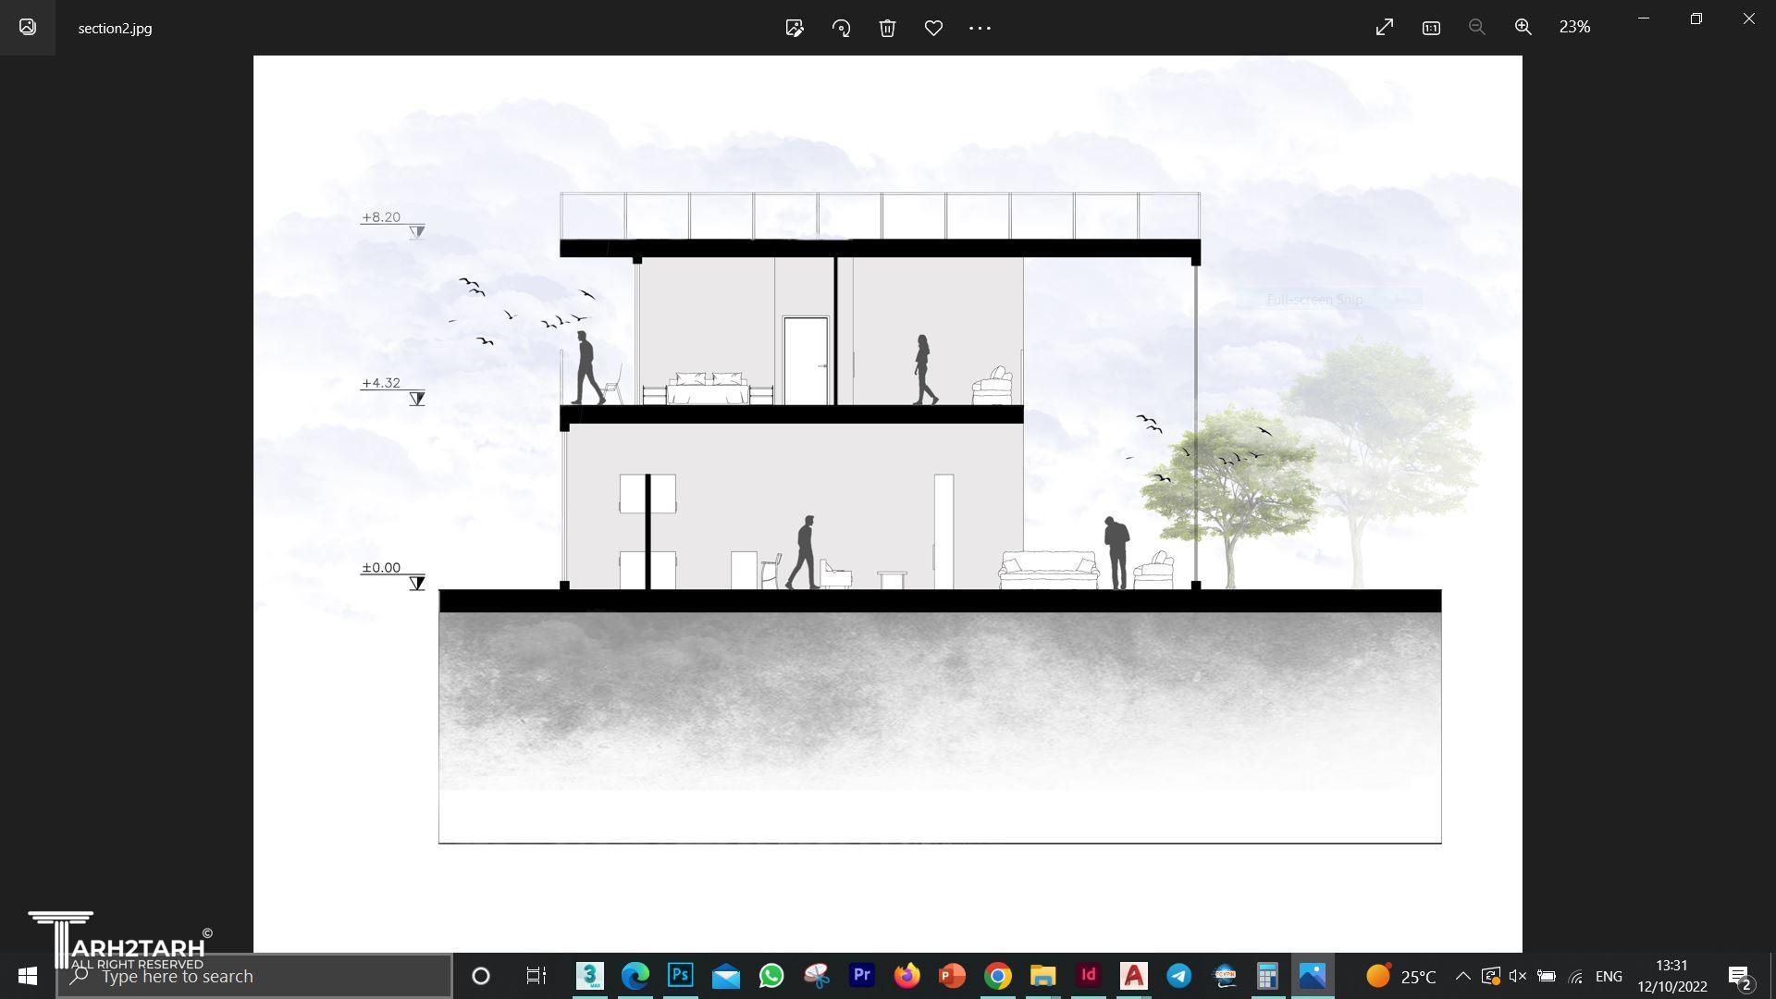Launch InDesign from the taskbar
The image size is (1776, 999).
click(1088, 975)
